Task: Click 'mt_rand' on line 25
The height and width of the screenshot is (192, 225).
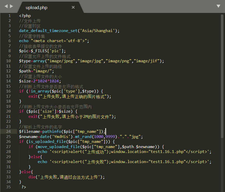Action: [x=83, y=136]
